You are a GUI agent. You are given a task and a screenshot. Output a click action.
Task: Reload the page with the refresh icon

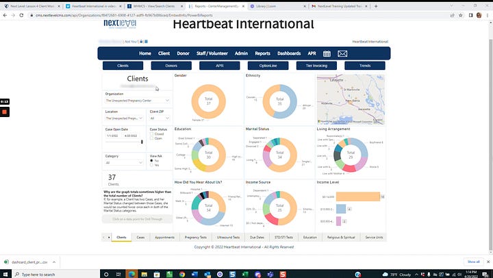tap(21, 15)
